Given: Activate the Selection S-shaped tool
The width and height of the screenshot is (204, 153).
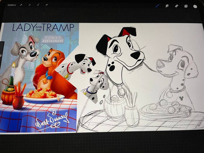Looking at the screenshot, I should (38, 5).
